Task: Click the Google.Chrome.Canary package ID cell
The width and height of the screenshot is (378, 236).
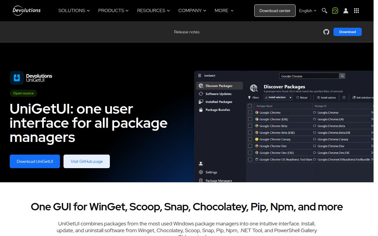Action: [x=333, y=139]
